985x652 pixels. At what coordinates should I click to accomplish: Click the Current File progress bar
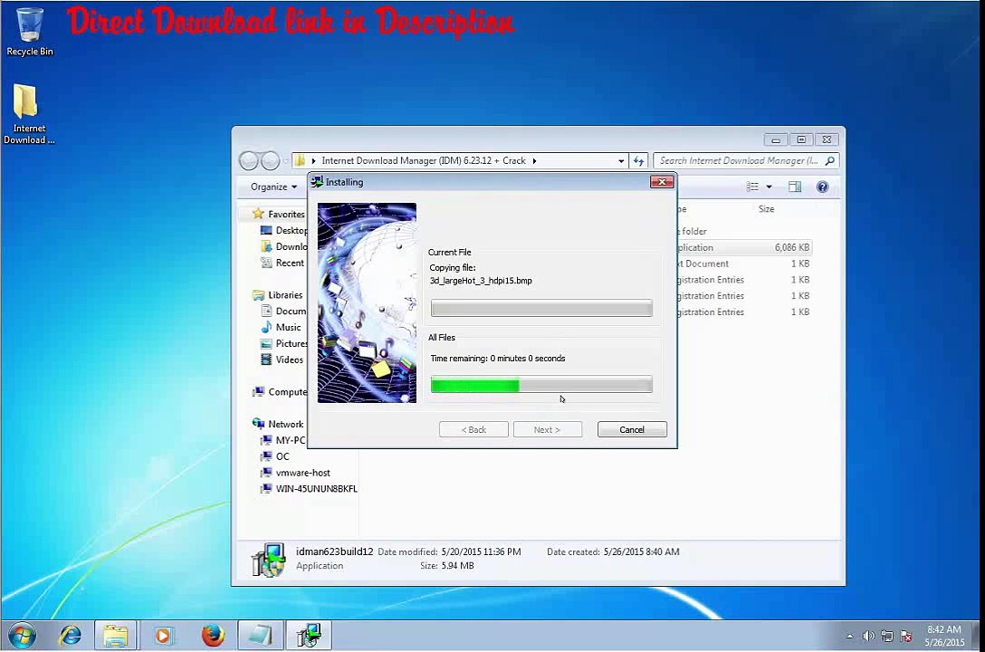pos(541,309)
